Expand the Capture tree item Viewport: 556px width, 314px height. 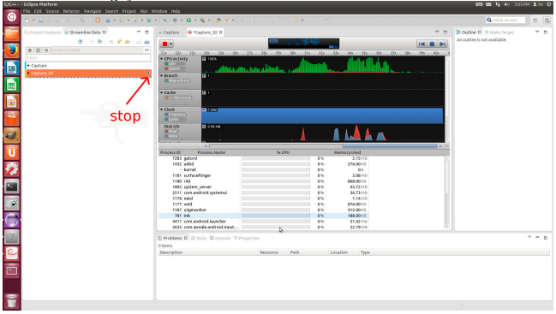point(28,66)
